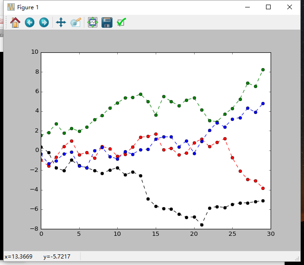This screenshot has width=304, height=265.
Task: Minimize the Figure 1 window
Action: 247,7
